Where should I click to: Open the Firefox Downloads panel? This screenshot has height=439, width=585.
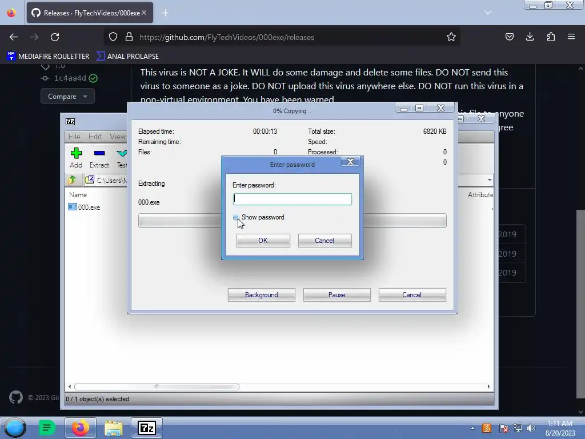click(x=530, y=37)
